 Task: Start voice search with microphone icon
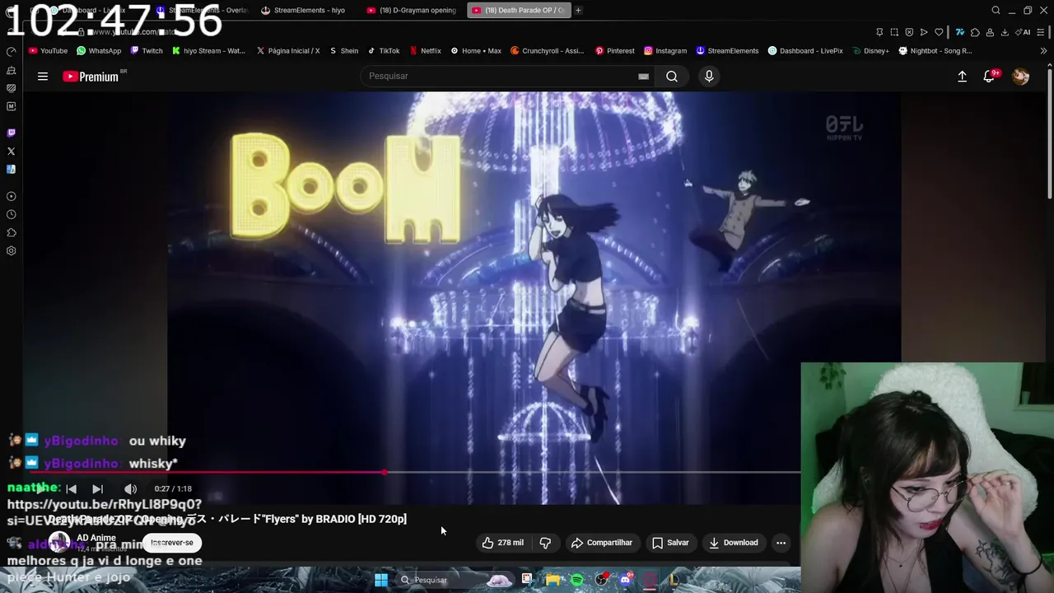(x=709, y=77)
